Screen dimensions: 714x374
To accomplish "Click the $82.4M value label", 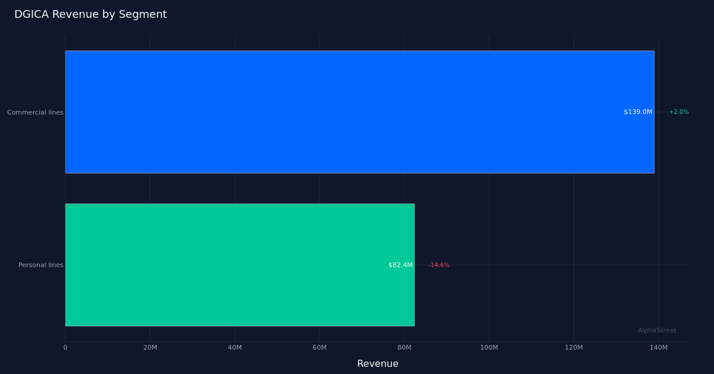I will [400, 265].
